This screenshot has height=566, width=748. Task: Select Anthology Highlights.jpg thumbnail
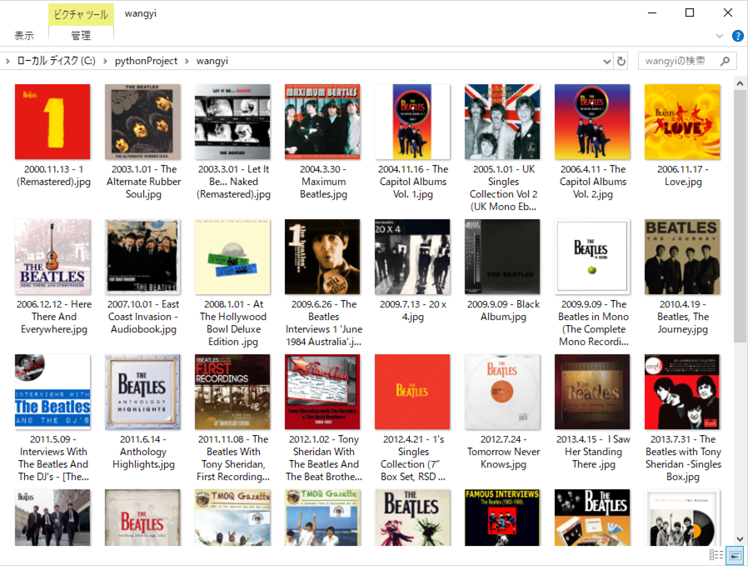click(x=142, y=392)
